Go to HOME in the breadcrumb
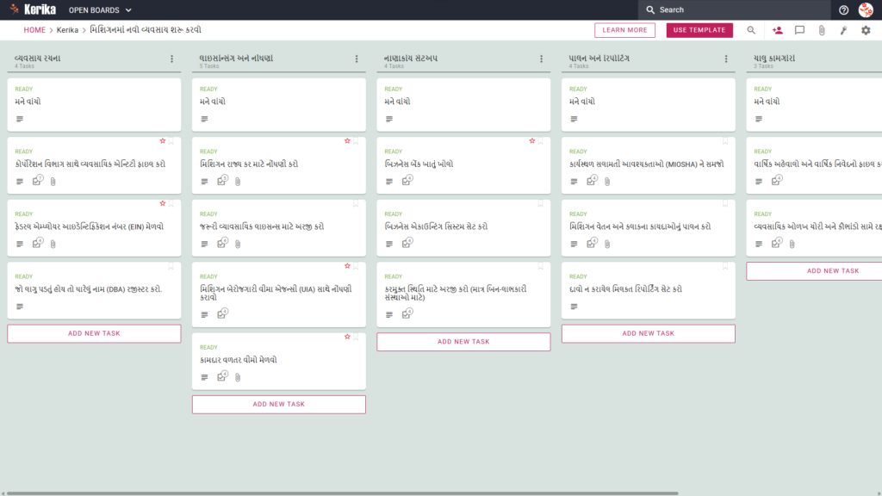The height and width of the screenshot is (496, 882). [34, 30]
